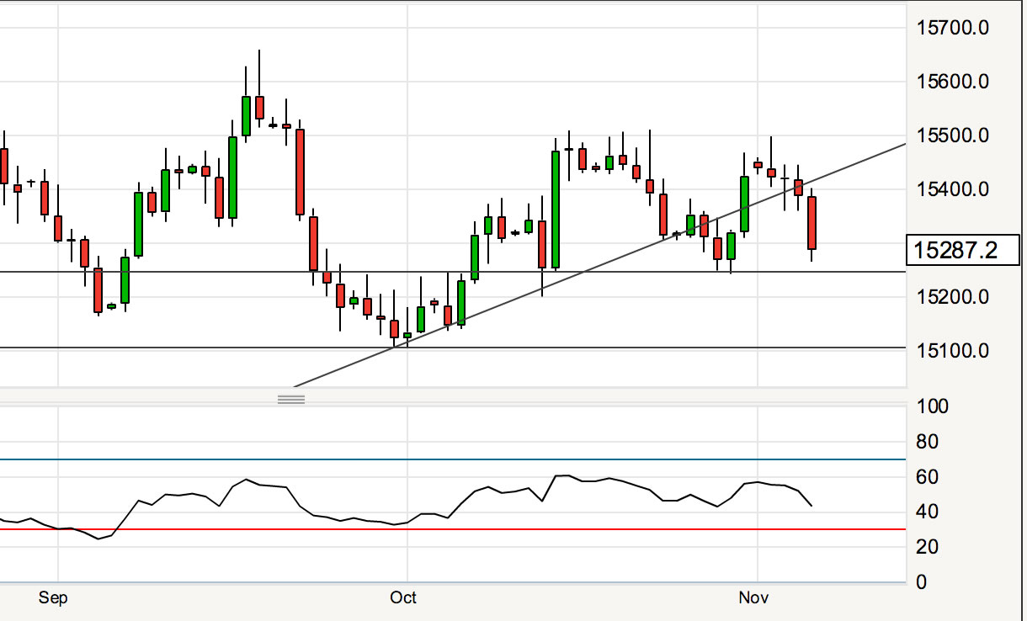Grab the pane divider handle above the indicator
The height and width of the screenshot is (621, 1027).
[291, 399]
